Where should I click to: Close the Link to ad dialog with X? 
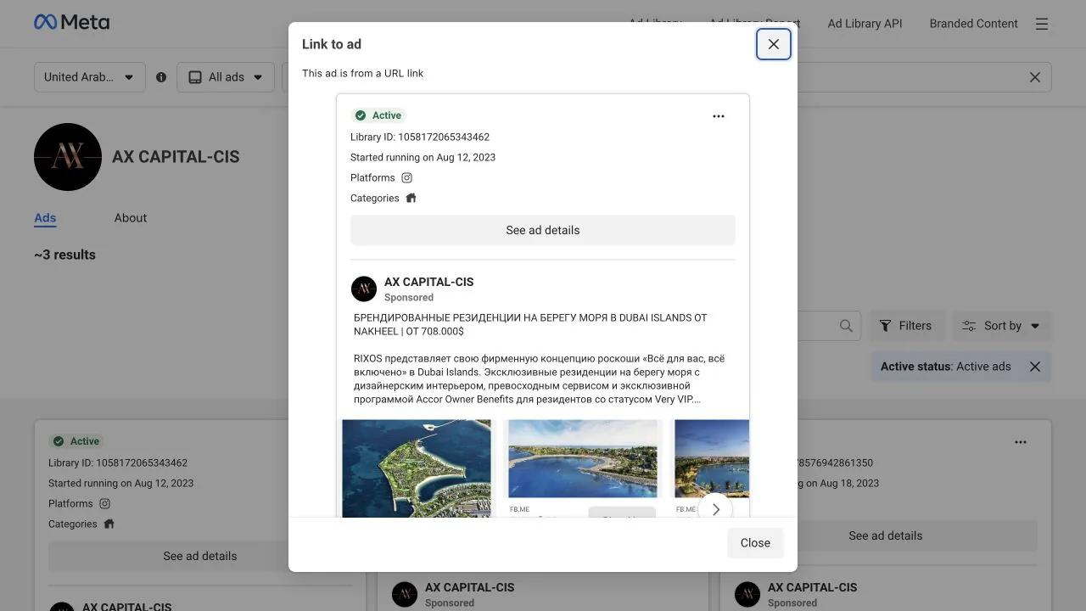(774, 44)
